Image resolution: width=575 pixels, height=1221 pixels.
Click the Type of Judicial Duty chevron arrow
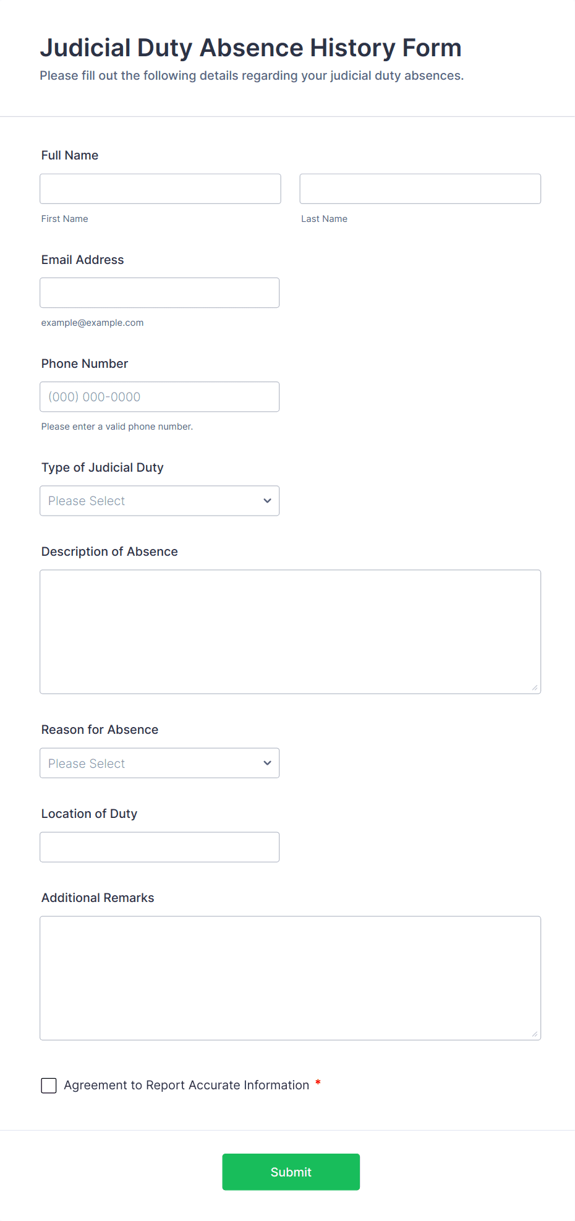coord(267,501)
